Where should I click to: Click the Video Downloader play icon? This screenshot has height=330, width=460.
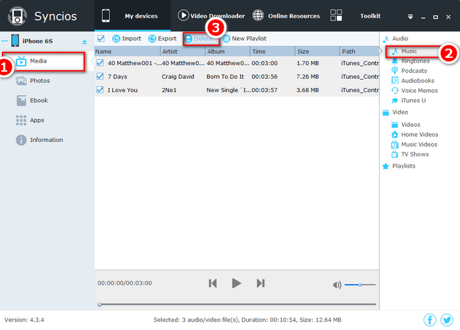[184, 15]
